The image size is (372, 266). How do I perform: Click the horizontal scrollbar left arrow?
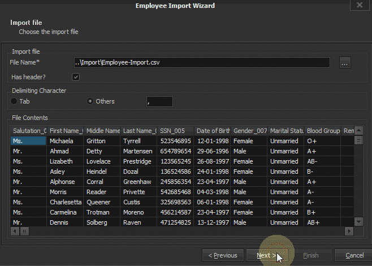(x=15, y=231)
